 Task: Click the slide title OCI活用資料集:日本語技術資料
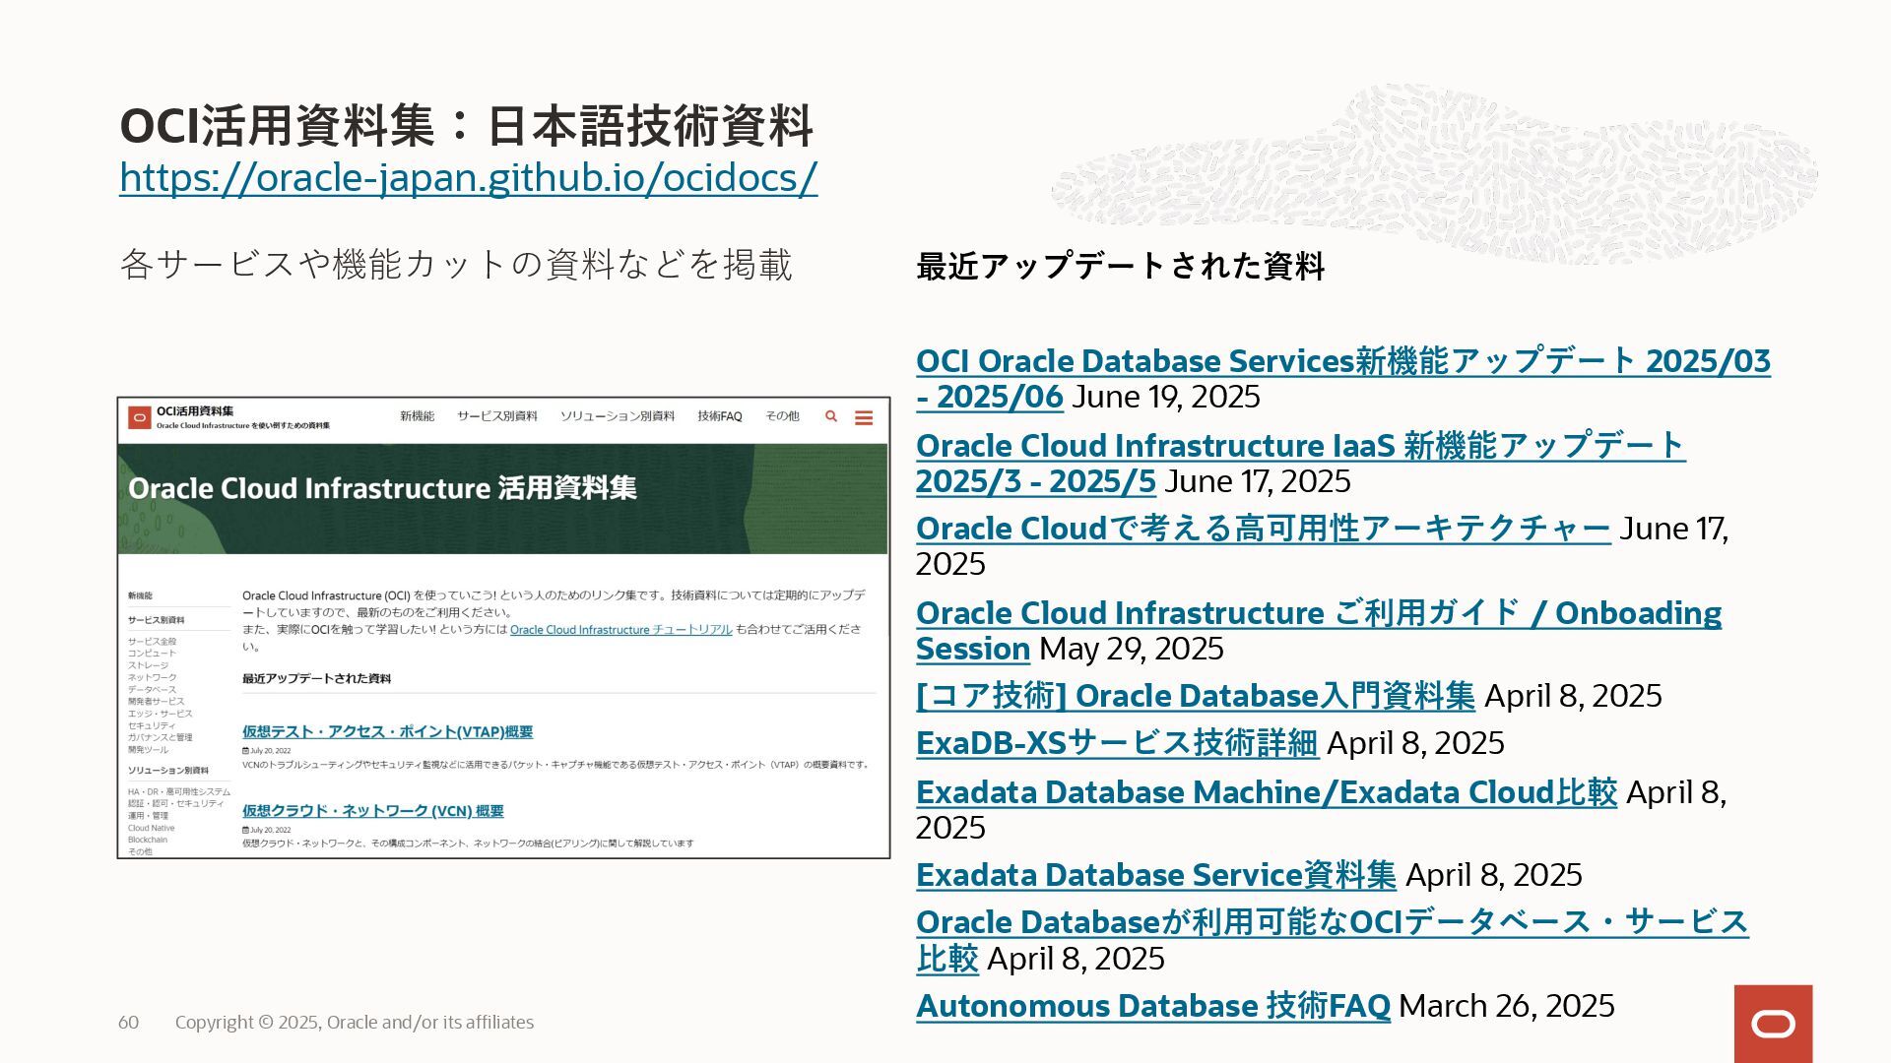pos(466,126)
